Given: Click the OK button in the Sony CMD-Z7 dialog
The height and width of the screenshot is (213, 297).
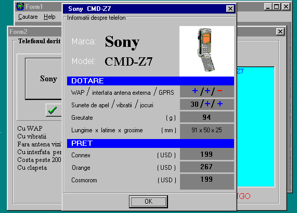Looking at the screenshot, I should point(148,202).
